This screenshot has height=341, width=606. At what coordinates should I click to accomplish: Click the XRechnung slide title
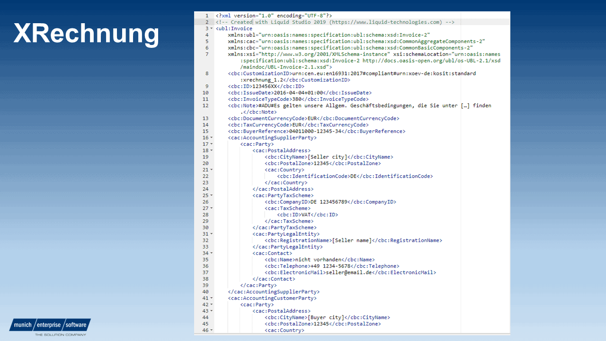pyautogui.click(x=86, y=33)
